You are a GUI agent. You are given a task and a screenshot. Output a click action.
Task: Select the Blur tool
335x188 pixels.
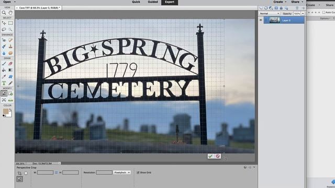tap(4, 53)
